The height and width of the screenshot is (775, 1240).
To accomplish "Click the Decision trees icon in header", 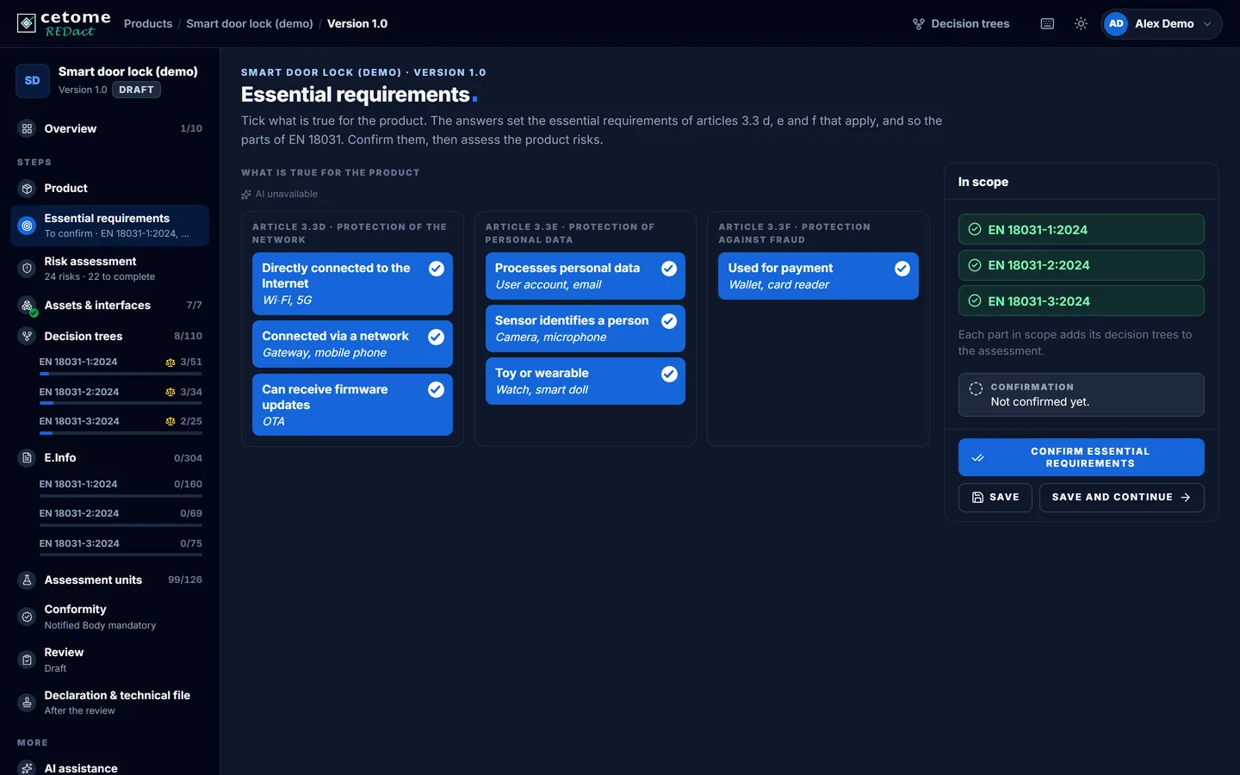I will [x=919, y=24].
